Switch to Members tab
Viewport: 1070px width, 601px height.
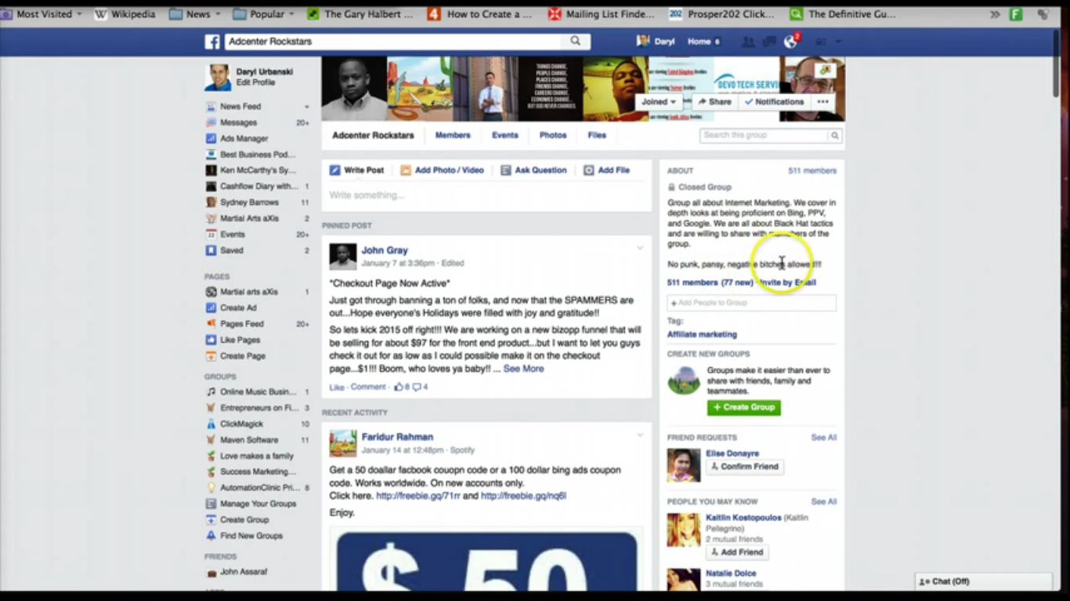click(453, 135)
